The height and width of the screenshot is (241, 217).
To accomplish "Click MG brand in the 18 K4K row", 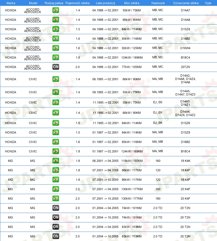I will pyautogui.click(x=11, y=161).
